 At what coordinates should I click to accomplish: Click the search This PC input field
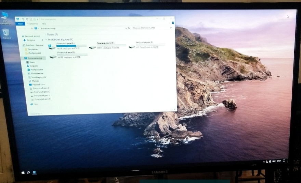click(x=150, y=28)
